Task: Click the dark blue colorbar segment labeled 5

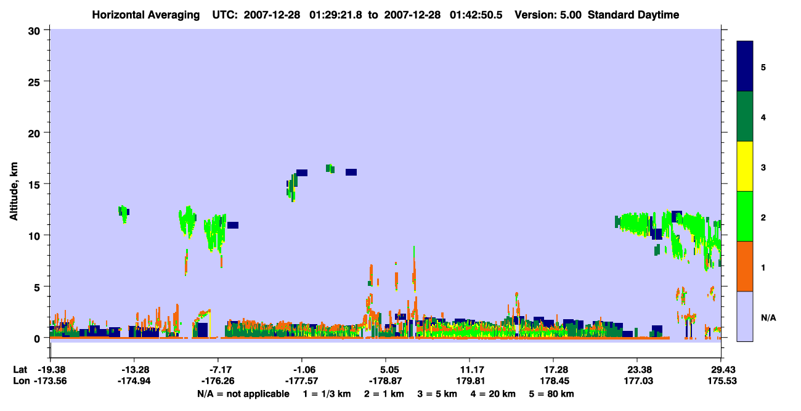Action: [x=745, y=67]
